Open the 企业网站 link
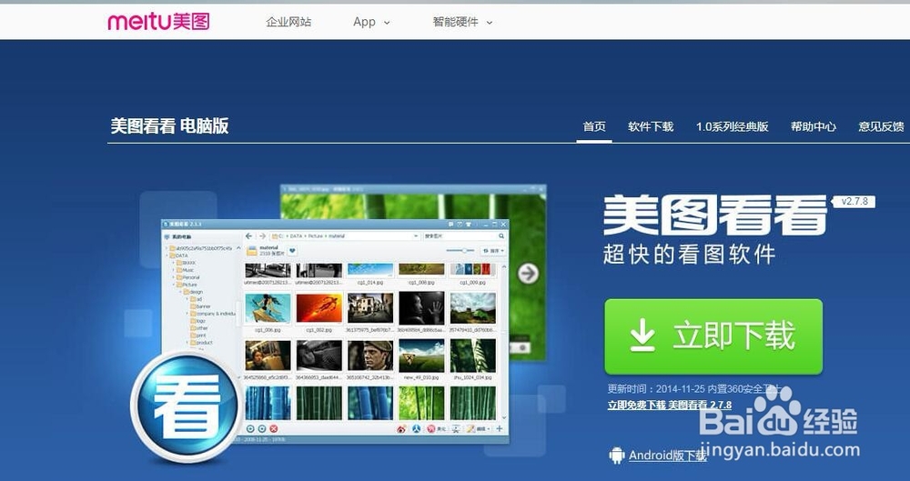Screen dimensions: 910x481 tap(288, 22)
